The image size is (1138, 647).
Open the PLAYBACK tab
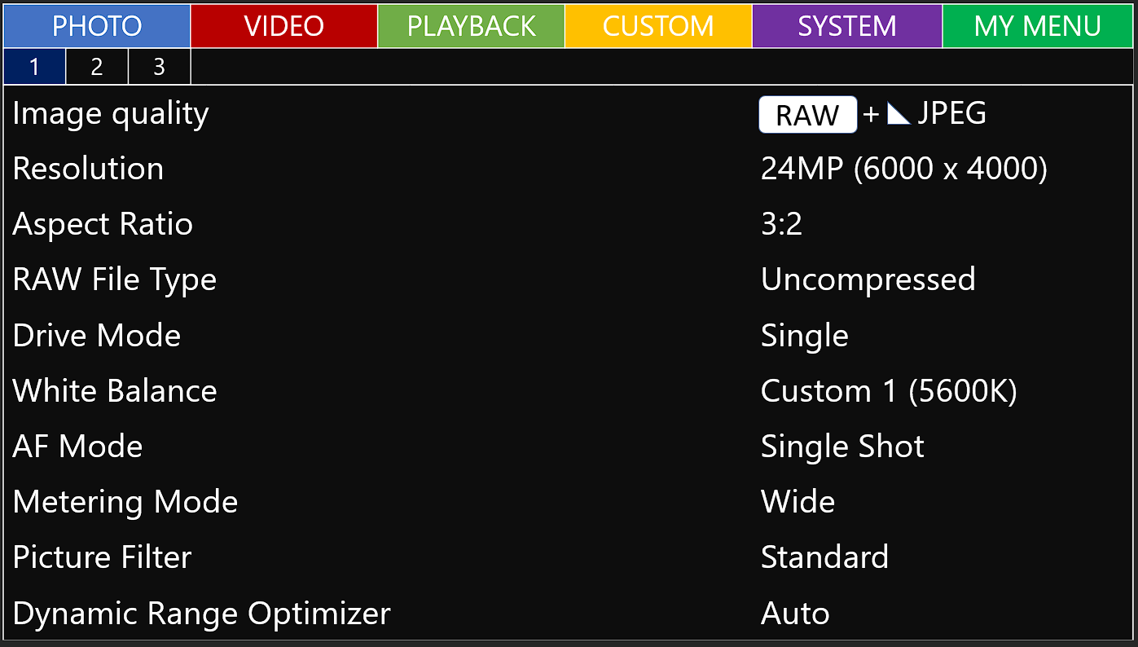coord(471,26)
